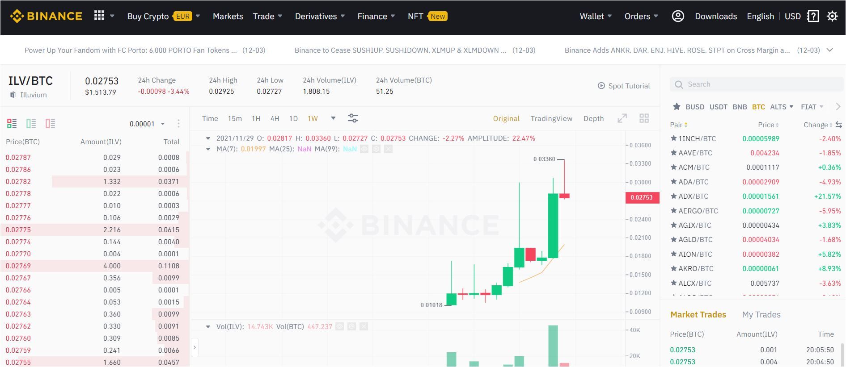Select the USDT market tab
Image resolution: width=846 pixels, height=367 pixels.
(718, 107)
